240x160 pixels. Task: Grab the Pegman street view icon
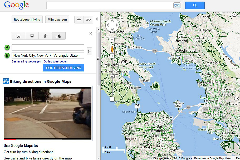(112, 49)
